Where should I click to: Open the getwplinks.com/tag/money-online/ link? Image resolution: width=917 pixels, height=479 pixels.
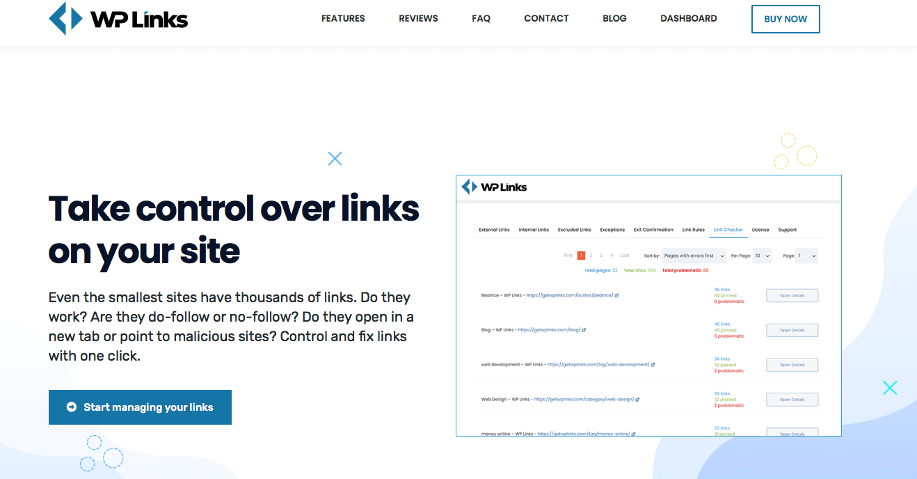tap(584, 434)
